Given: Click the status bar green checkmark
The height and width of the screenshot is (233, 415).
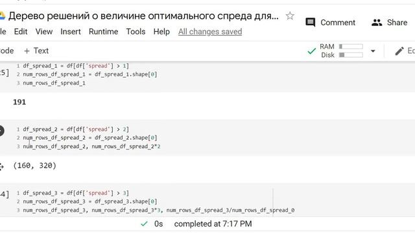Looking at the screenshot, I should coord(144,224).
